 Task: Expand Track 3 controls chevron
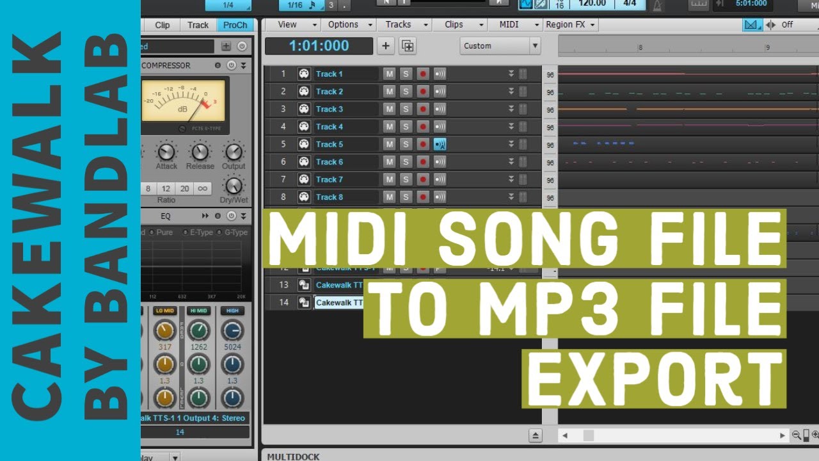511,109
